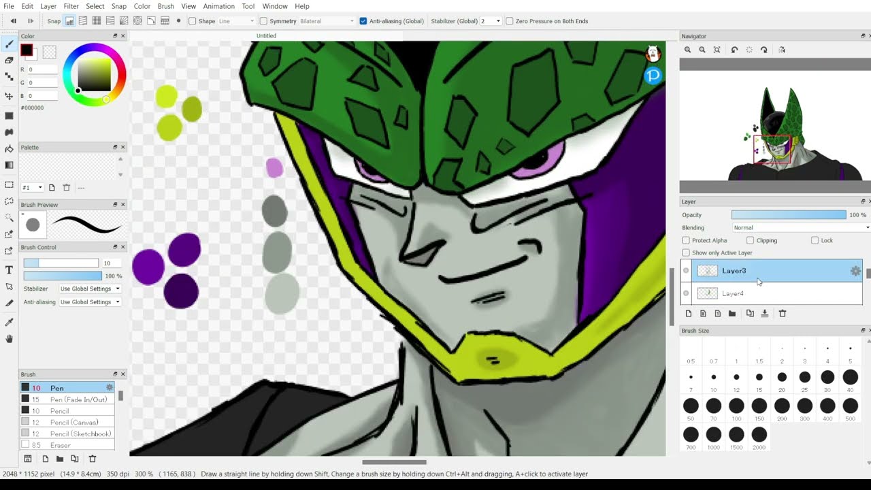Enable the crisscross grid snap
This screenshot has width=871, height=490.
pos(97,21)
